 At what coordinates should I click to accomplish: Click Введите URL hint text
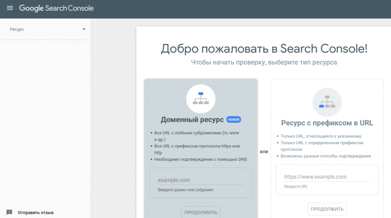[296, 187]
